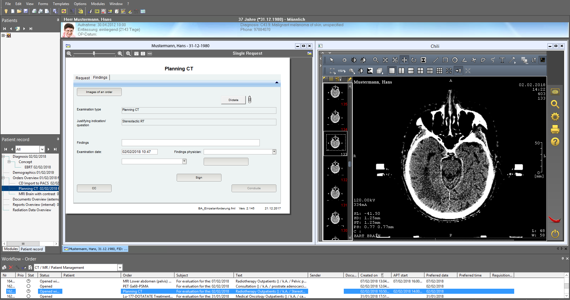Viewport: 570px width, 300px height.
Task: Open the Window menu
Action: click(x=116, y=4)
